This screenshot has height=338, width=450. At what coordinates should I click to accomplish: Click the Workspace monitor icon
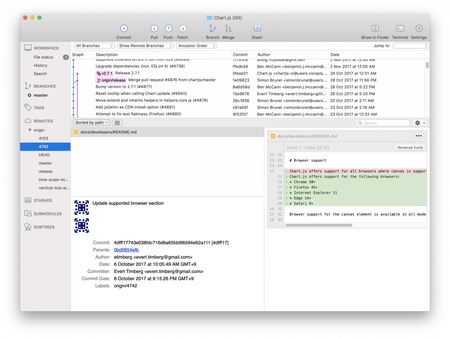click(28, 48)
